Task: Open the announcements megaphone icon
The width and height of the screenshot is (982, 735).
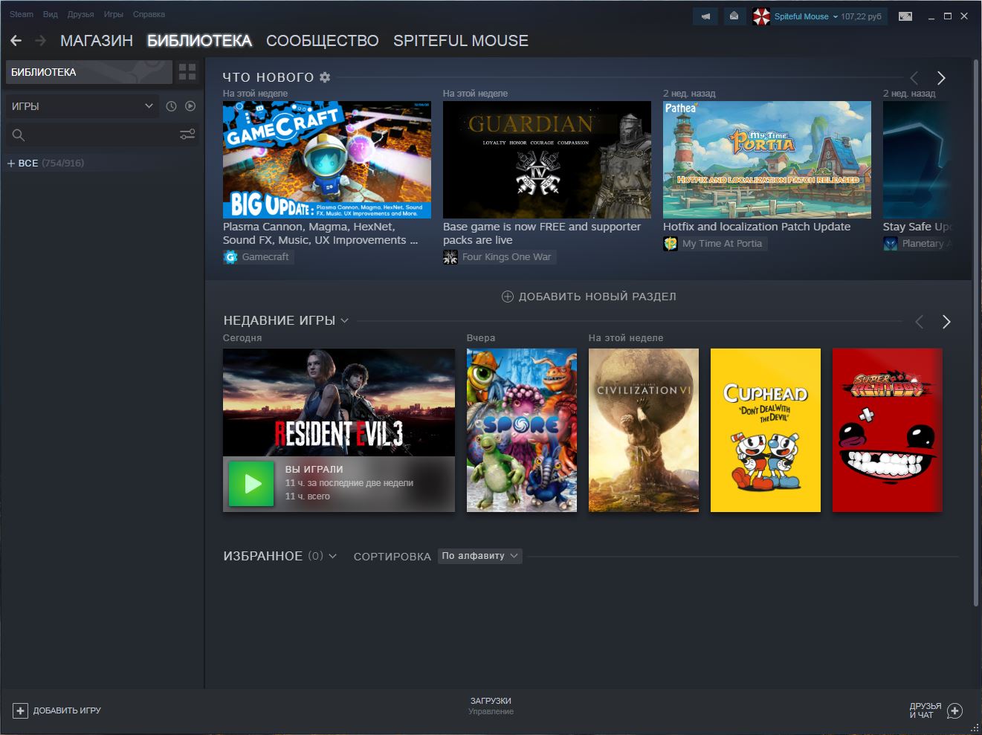Action: click(x=705, y=16)
